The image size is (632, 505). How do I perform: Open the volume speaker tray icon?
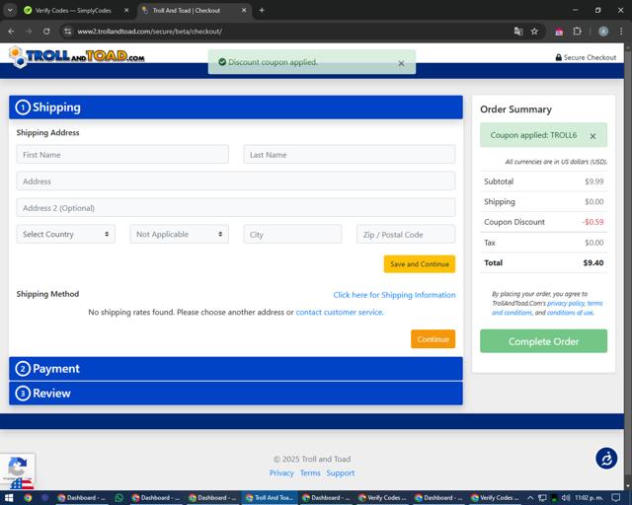click(x=566, y=498)
